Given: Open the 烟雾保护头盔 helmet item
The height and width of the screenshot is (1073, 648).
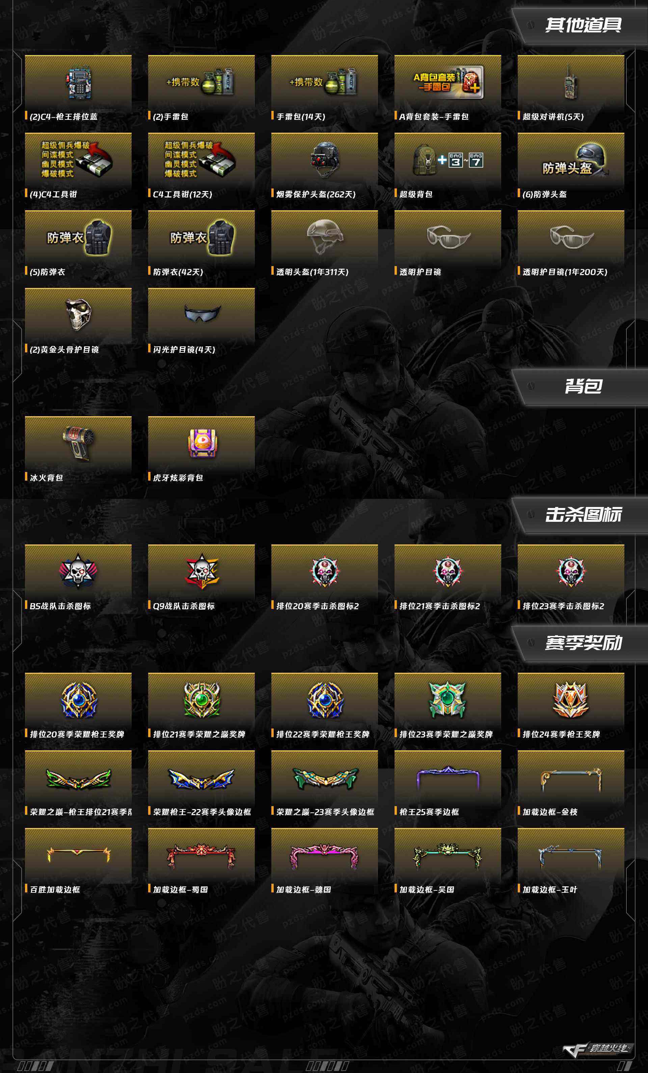Looking at the screenshot, I should click(x=325, y=160).
